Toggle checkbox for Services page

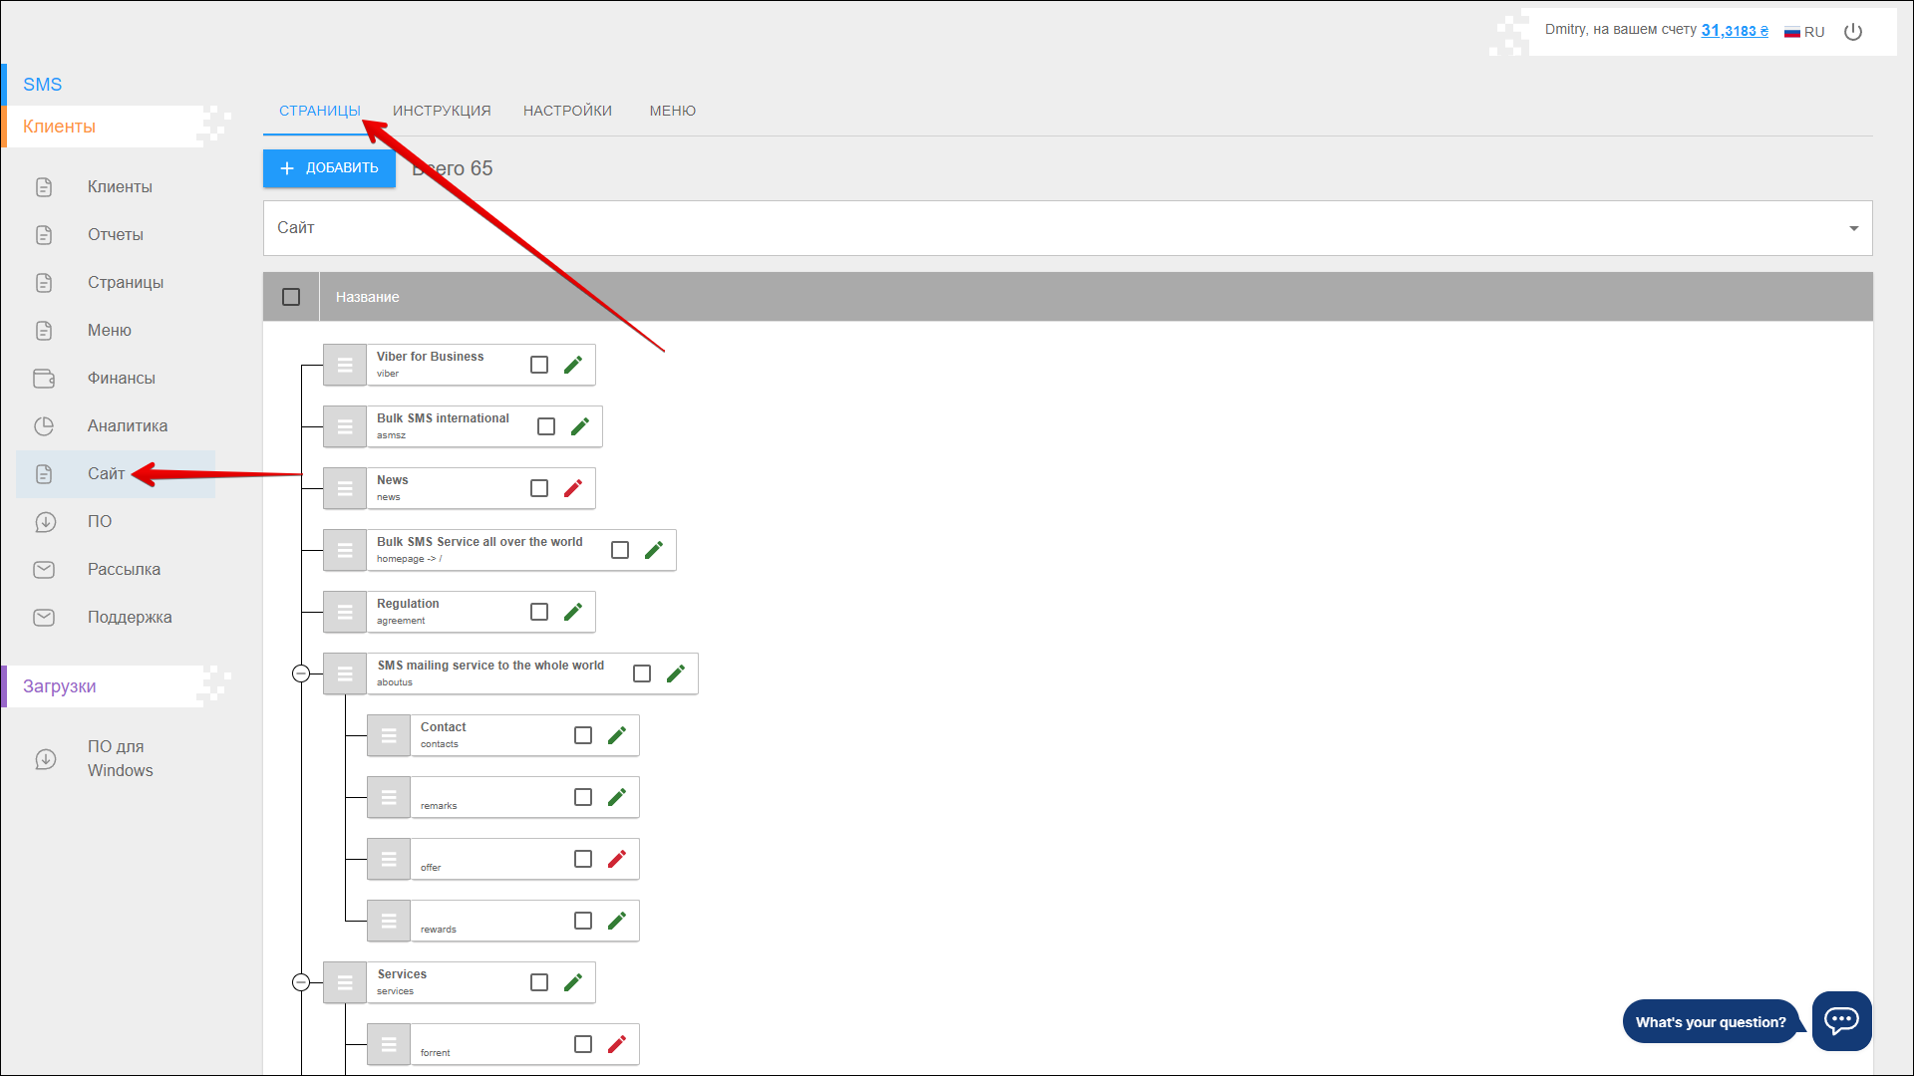pos(539,982)
